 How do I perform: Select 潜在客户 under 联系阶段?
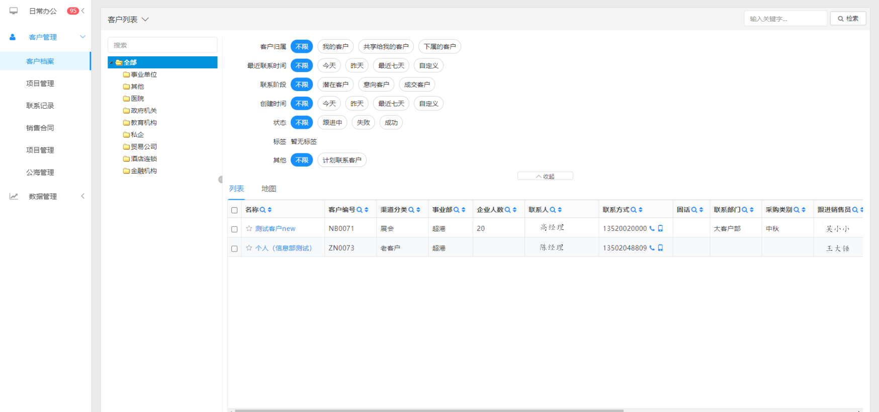(x=335, y=85)
